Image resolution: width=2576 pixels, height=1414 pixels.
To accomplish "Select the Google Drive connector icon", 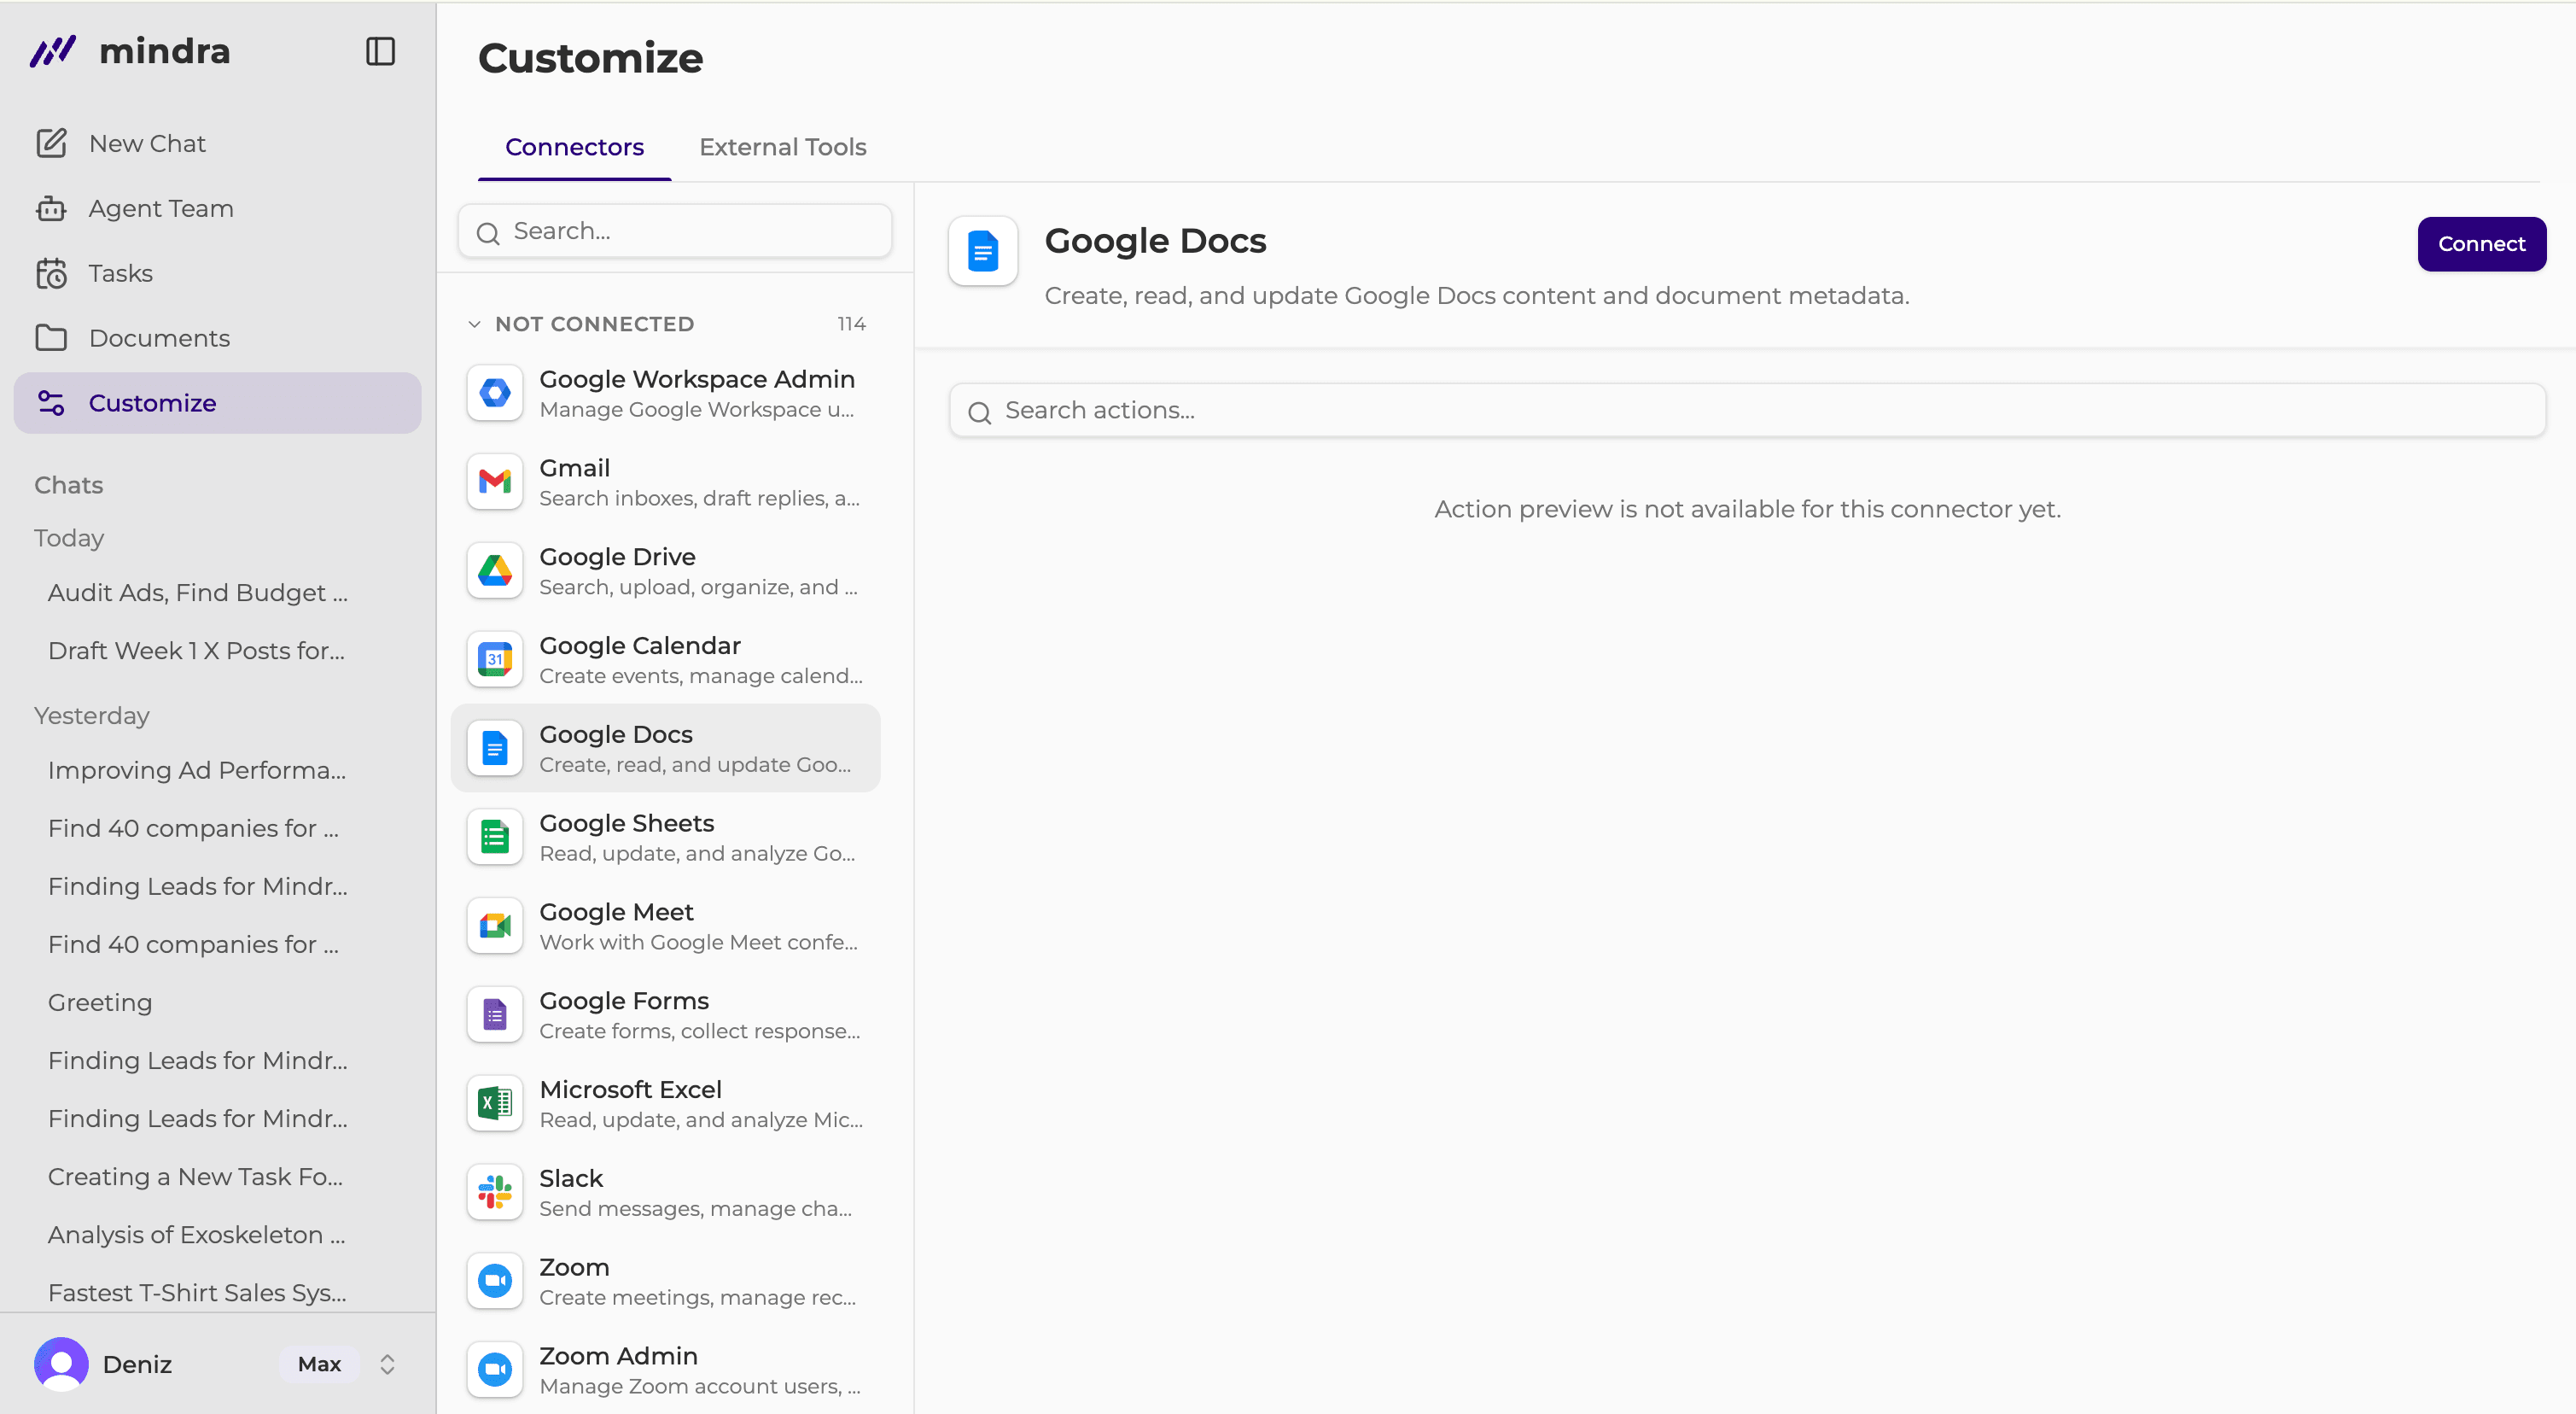I will [495, 570].
